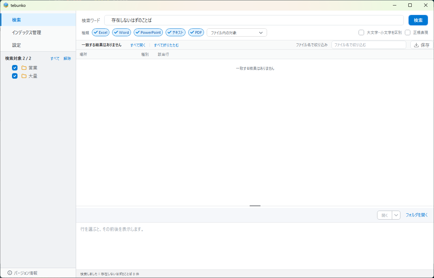Click the folder icon next to 営業
The width and height of the screenshot is (434, 278).
[x=24, y=68]
